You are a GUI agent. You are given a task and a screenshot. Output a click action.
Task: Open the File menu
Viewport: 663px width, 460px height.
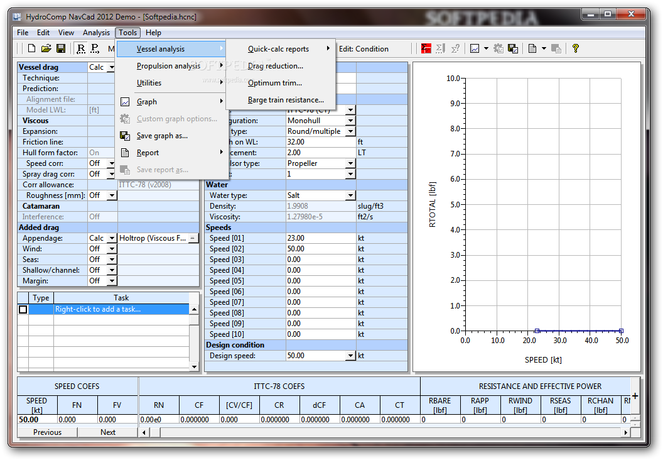coord(23,33)
